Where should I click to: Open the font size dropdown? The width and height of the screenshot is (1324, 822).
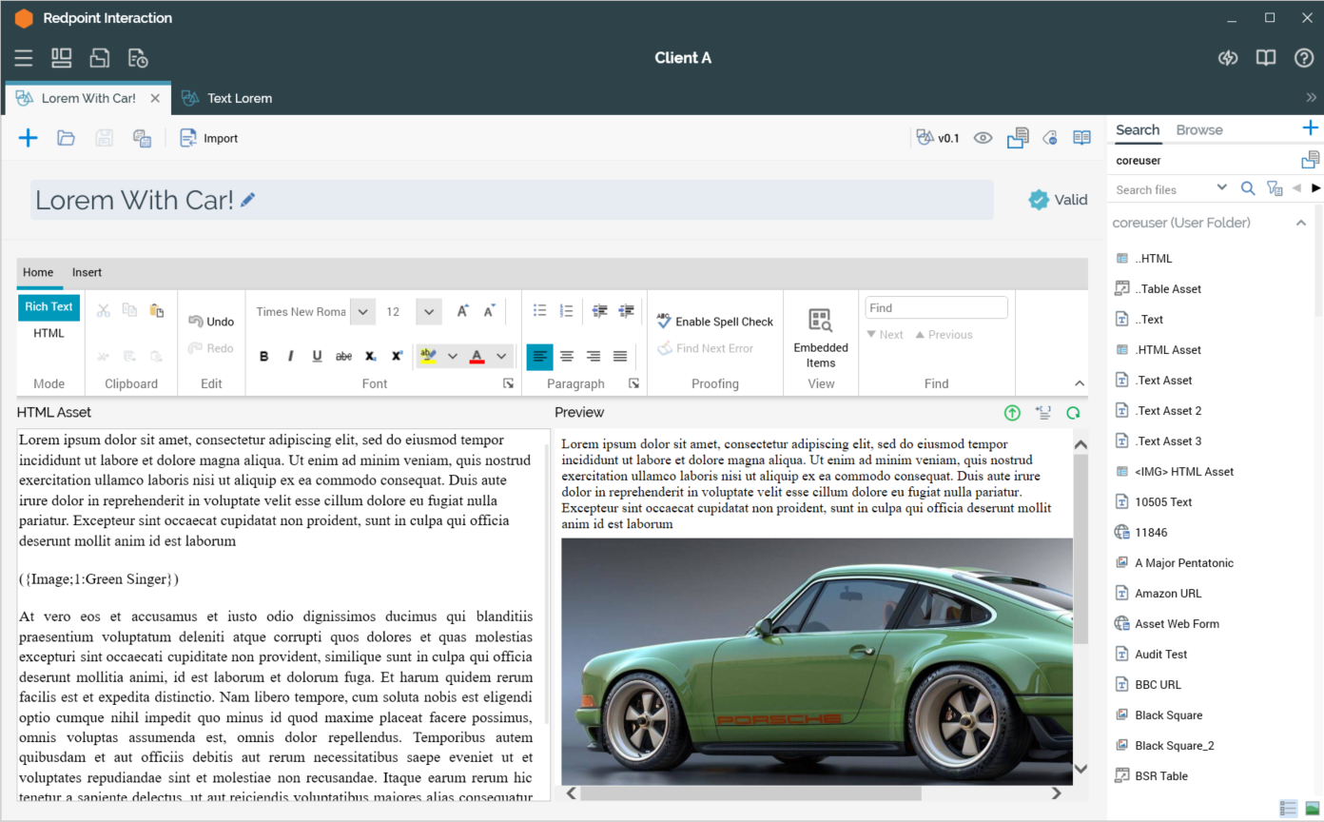pyautogui.click(x=429, y=312)
